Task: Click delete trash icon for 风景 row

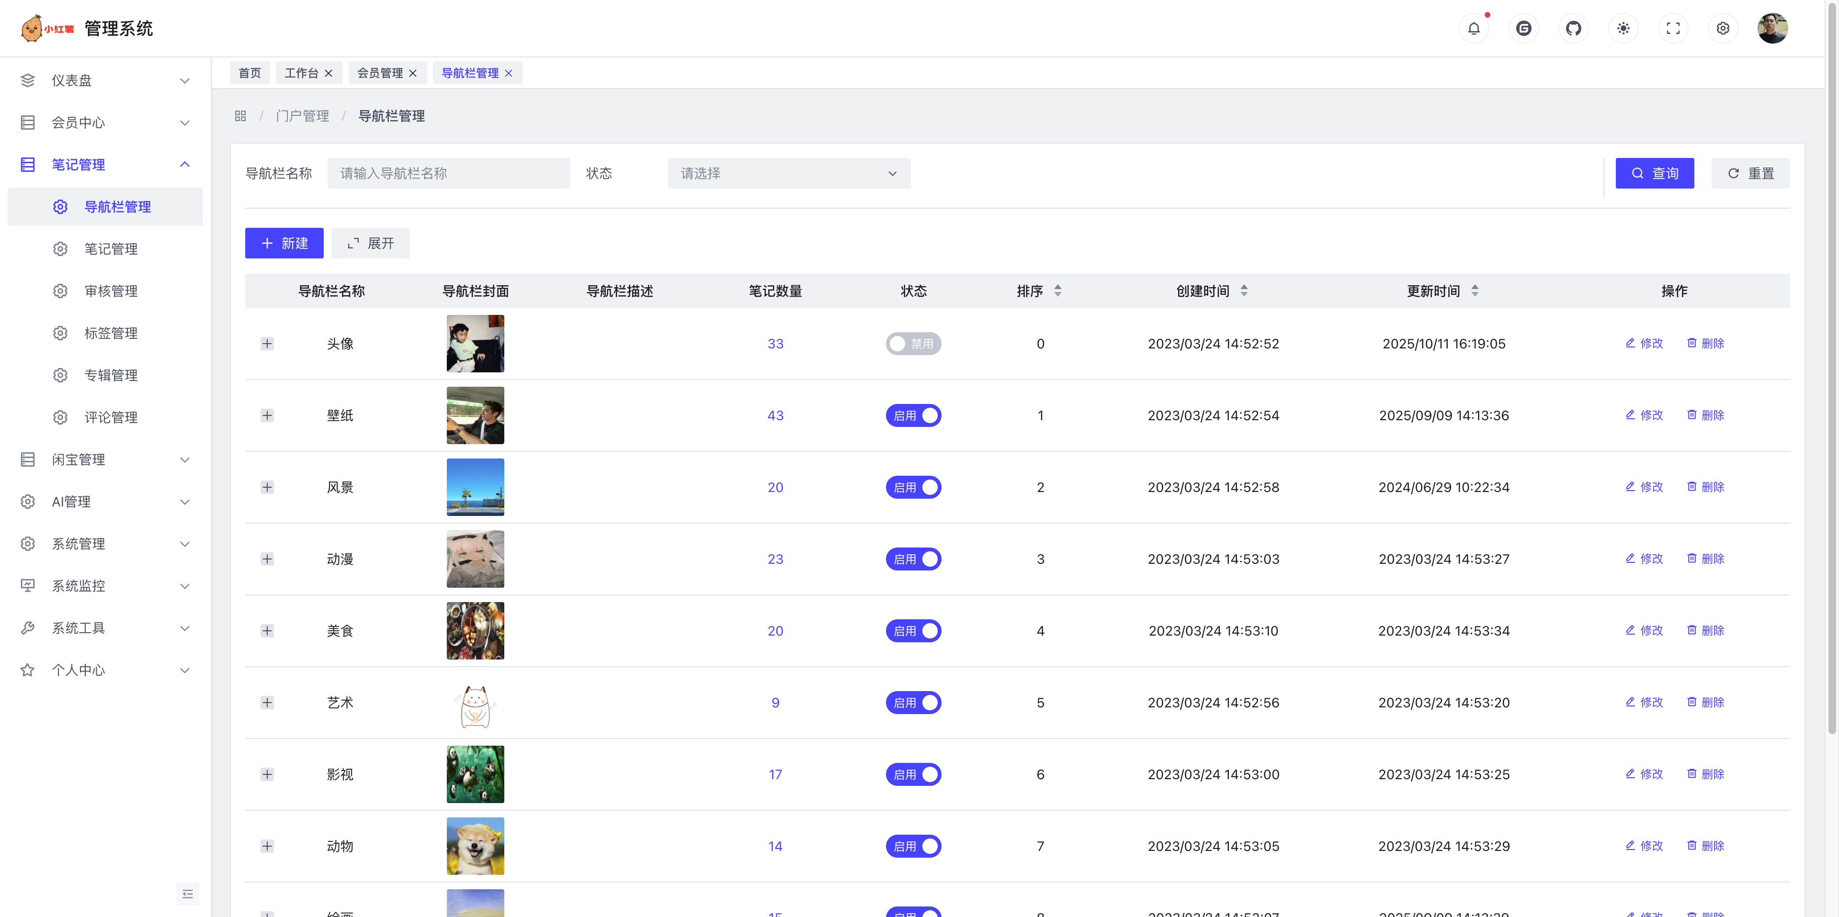Action: [1691, 487]
